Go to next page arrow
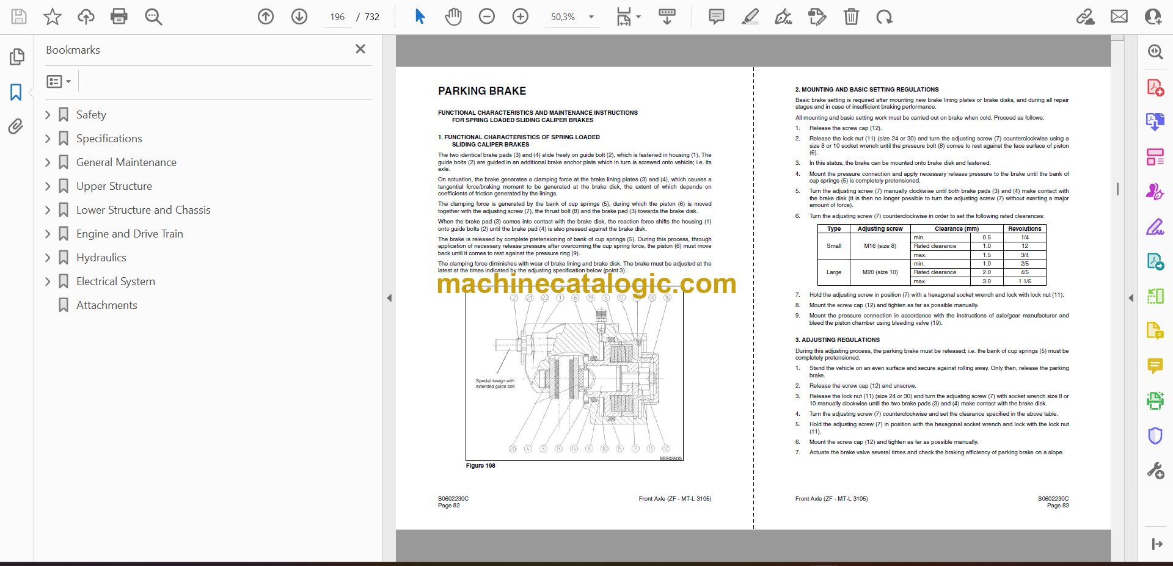The image size is (1173, 566). [x=299, y=16]
